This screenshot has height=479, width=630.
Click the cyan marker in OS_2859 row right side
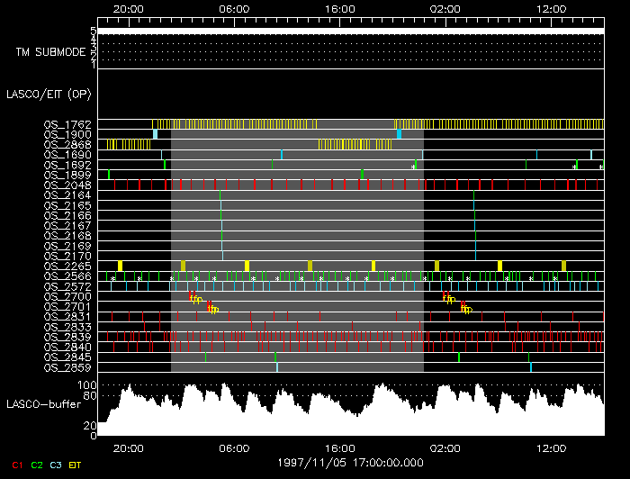coord(531,367)
